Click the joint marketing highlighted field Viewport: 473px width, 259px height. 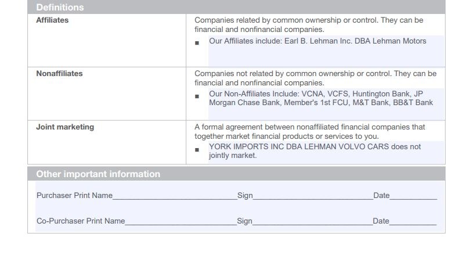[x=326, y=153]
